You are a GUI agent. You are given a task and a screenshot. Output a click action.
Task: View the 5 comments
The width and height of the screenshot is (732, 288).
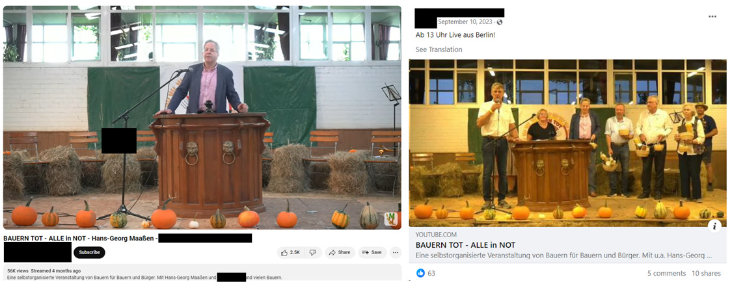[x=667, y=274]
